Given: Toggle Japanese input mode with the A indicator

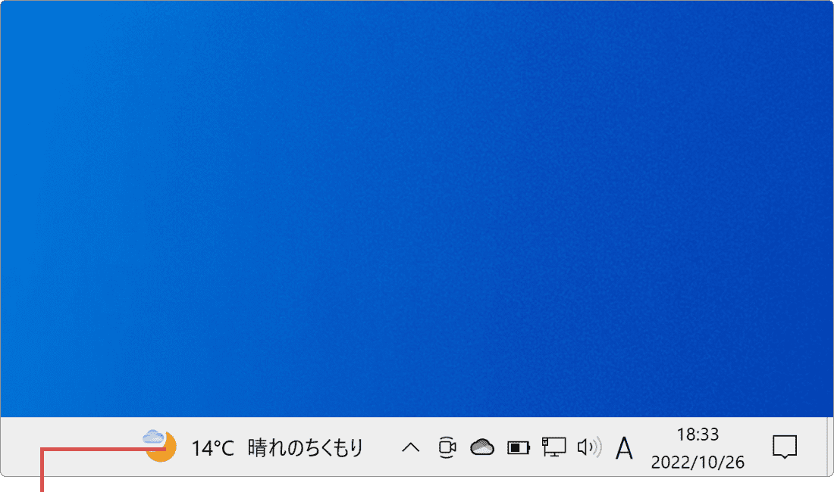Looking at the screenshot, I should click(x=623, y=447).
